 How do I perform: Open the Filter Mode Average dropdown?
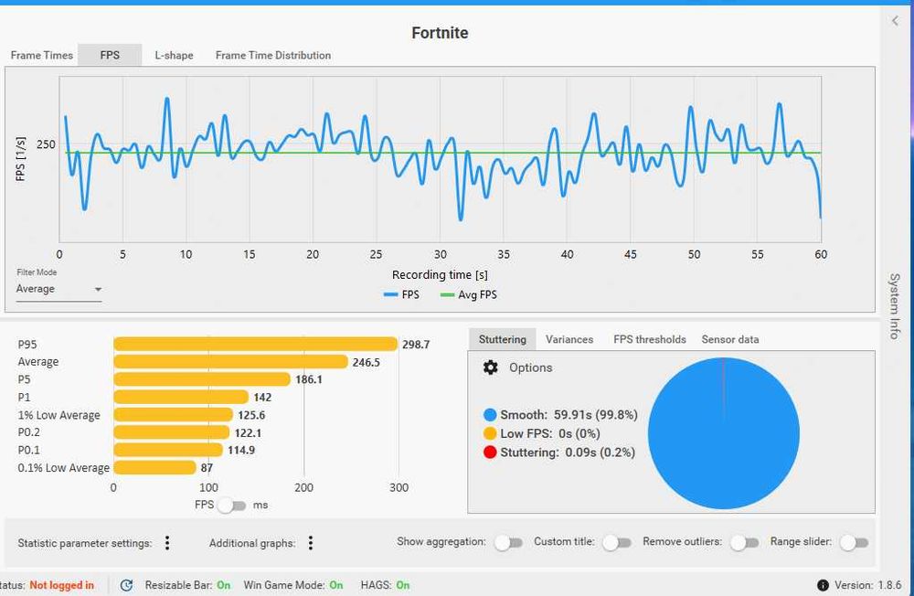tap(58, 289)
